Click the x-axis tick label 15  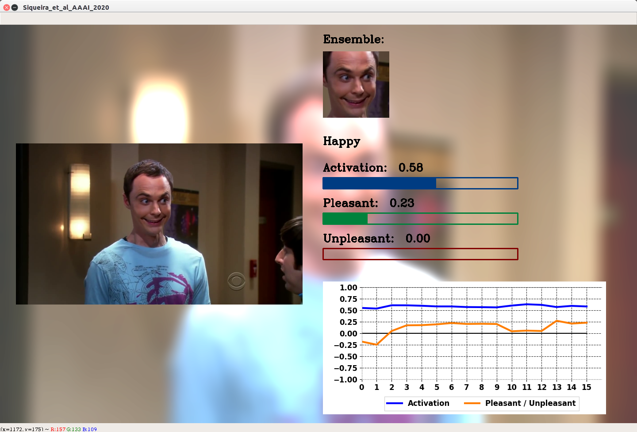tap(587, 387)
